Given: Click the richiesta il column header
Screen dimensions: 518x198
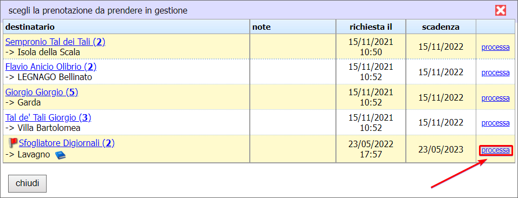Looking at the screenshot, I should click(371, 27).
